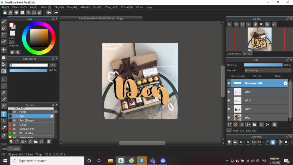This screenshot has width=293, height=165.
Task: Click horizontal canvas scrollbar
Action: (142, 143)
